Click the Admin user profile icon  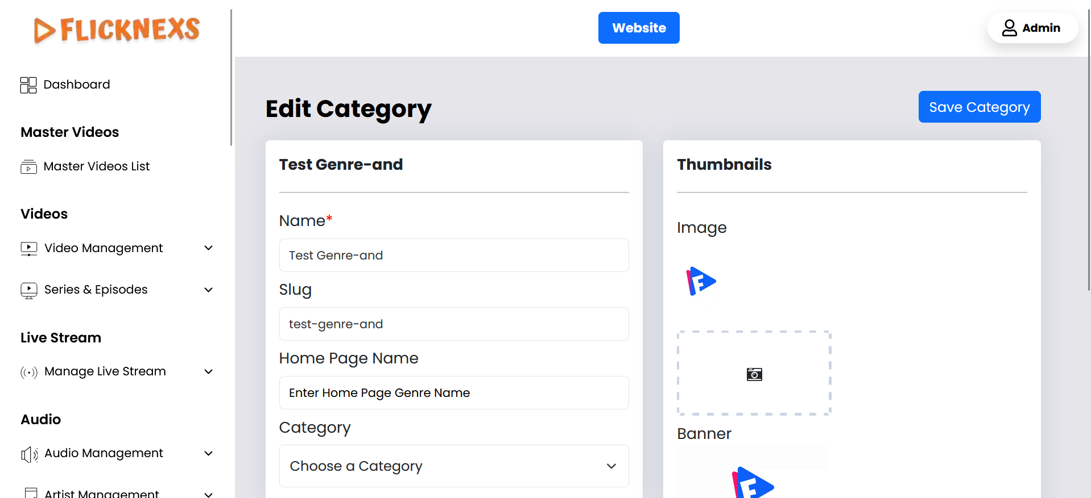coord(1009,28)
